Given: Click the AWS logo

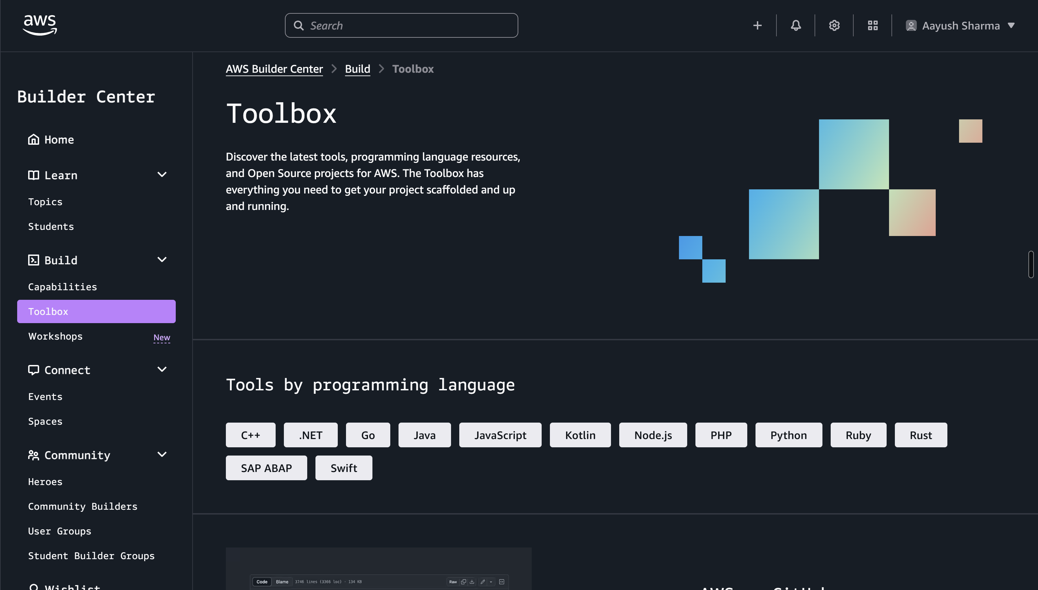Looking at the screenshot, I should 40,25.
